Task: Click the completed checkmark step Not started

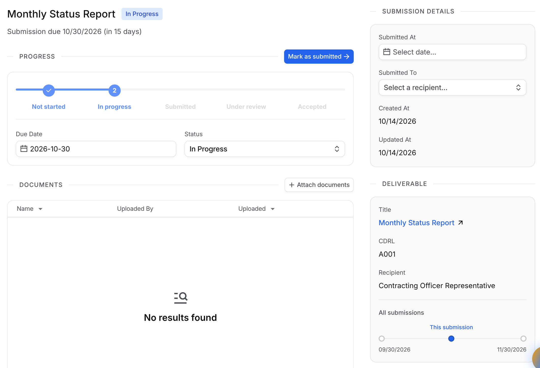Action: [x=49, y=91]
